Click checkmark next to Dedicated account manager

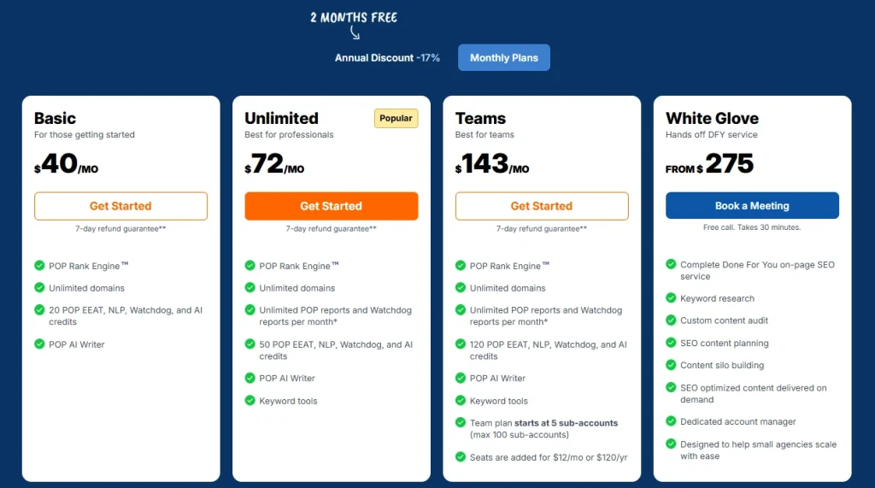tap(671, 421)
